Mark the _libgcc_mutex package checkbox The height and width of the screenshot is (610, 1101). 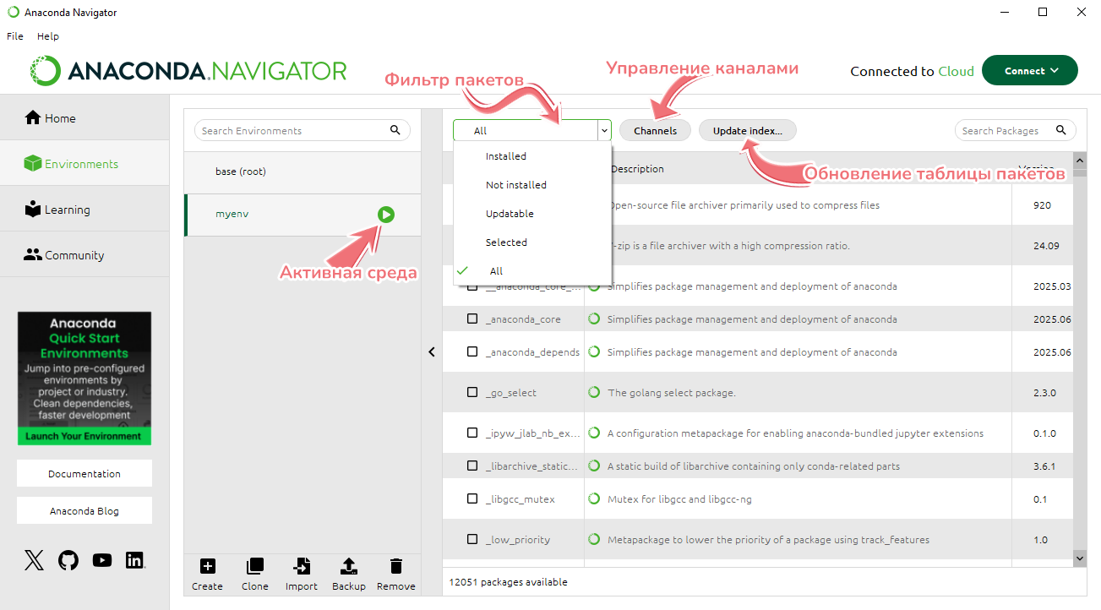coord(472,499)
